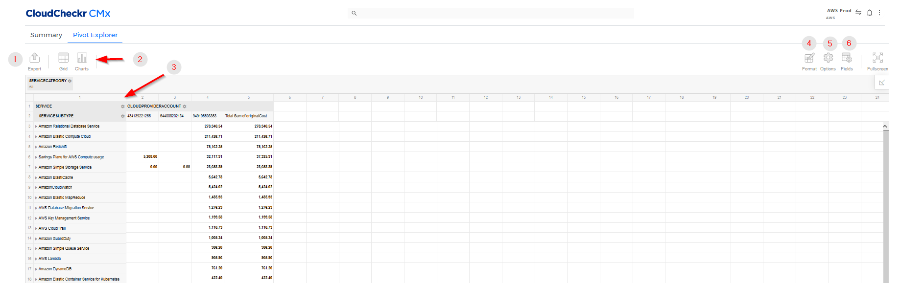The image size is (924, 283).
Task: Select account column 544008202134 header
Action: pyautogui.click(x=175, y=116)
